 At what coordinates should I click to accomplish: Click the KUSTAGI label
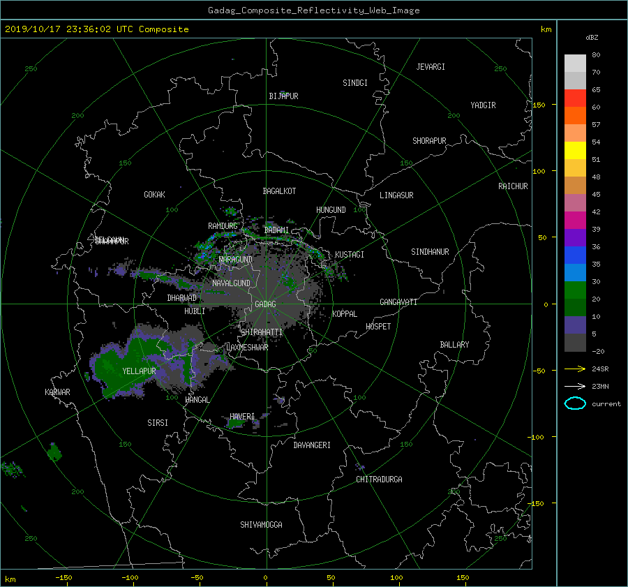click(350, 255)
